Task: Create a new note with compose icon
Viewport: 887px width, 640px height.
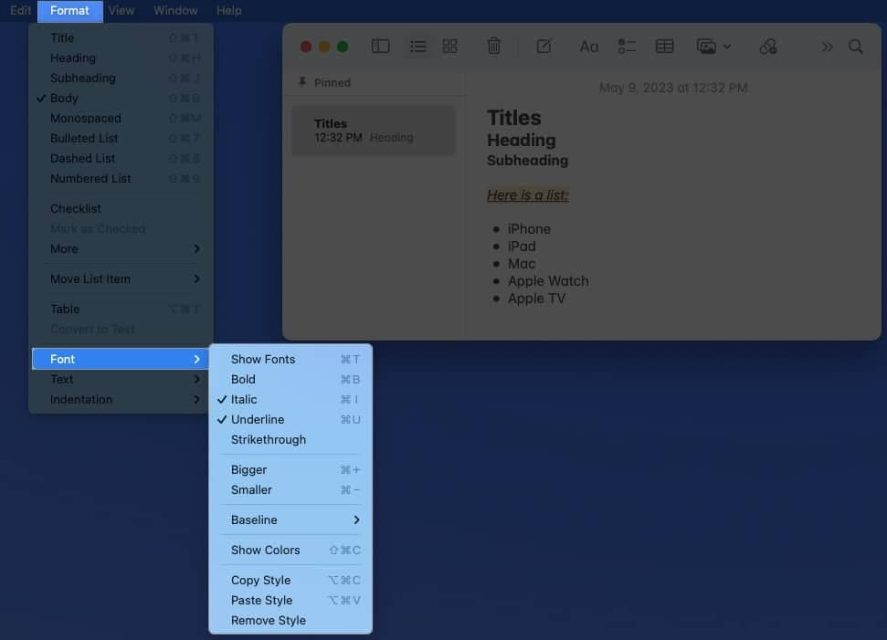Action: (544, 47)
